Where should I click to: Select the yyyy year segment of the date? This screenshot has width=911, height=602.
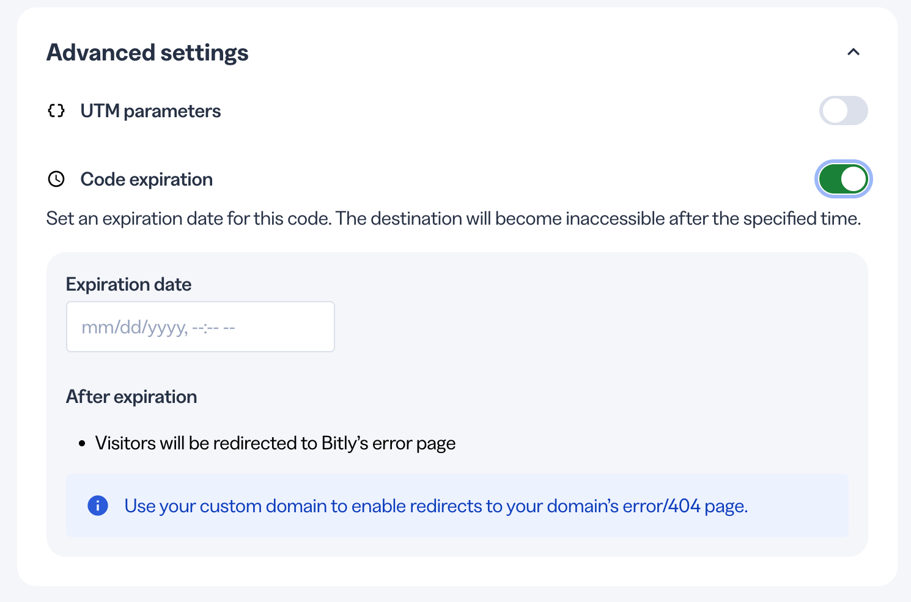(167, 328)
